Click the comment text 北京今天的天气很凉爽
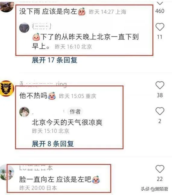 pos(67,122)
